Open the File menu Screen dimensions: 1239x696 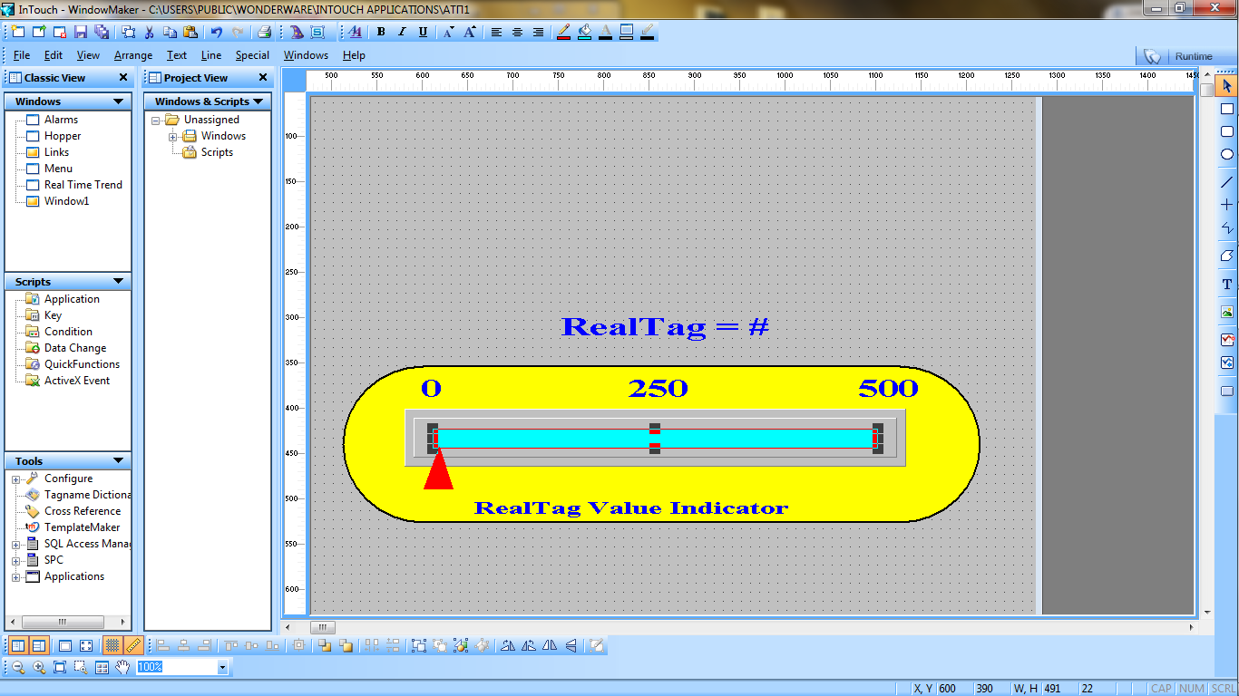tap(22, 55)
